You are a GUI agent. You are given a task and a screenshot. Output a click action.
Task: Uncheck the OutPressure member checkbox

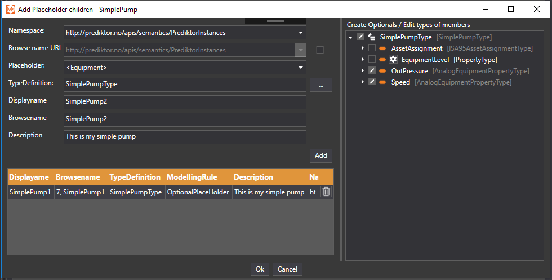pyautogui.click(x=372, y=71)
